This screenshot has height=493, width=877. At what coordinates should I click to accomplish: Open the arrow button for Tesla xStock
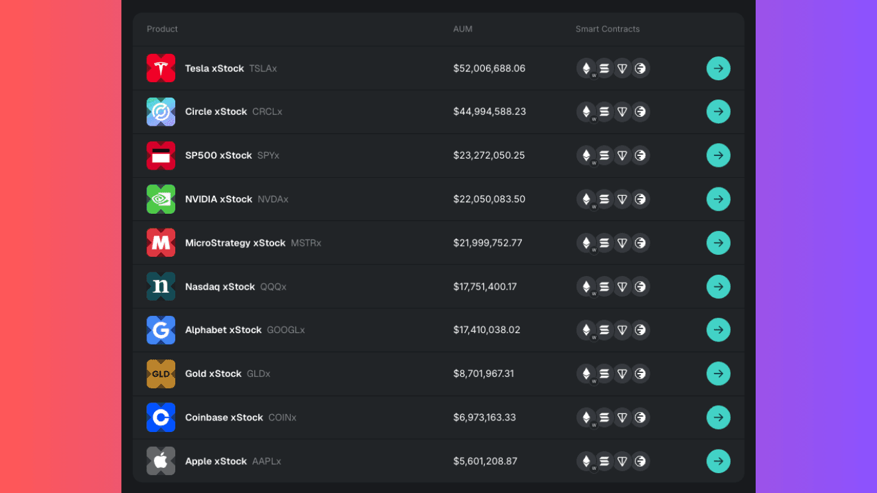click(718, 68)
